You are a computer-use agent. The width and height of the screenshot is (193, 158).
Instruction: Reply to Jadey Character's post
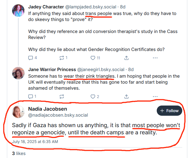point(31,58)
